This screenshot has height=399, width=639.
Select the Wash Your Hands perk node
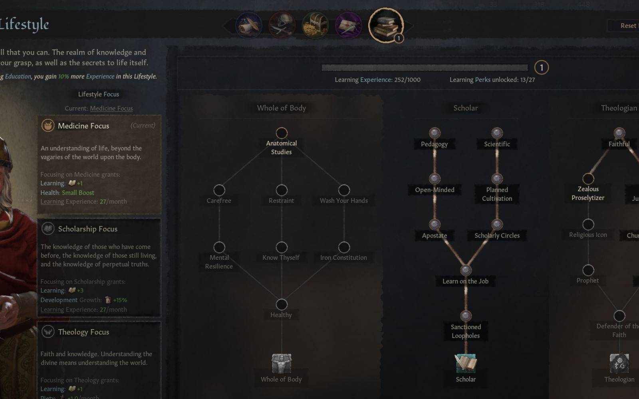pos(344,190)
